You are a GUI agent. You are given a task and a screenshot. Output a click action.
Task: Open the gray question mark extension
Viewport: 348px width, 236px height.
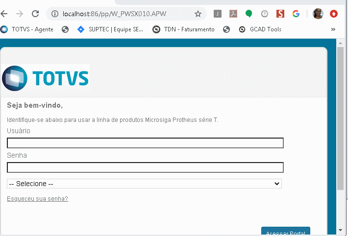pyautogui.click(x=265, y=14)
